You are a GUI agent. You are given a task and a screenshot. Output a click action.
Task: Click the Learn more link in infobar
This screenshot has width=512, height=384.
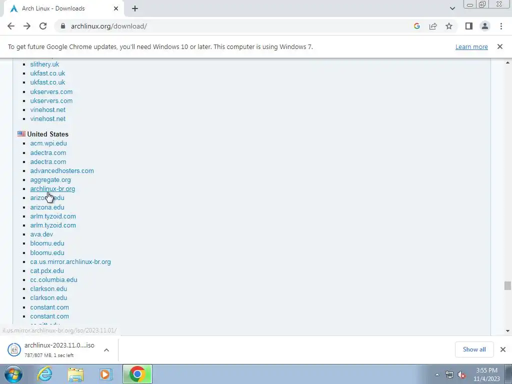click(471, 46)
